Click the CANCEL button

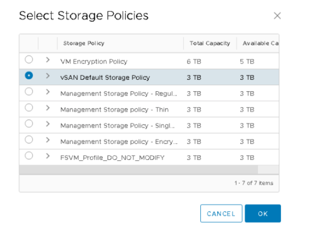pos(221,214)
